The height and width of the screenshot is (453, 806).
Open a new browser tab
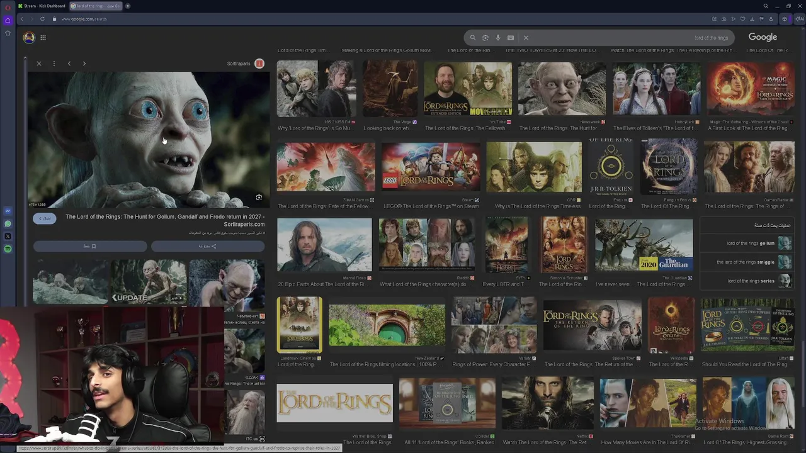point(128,6)
